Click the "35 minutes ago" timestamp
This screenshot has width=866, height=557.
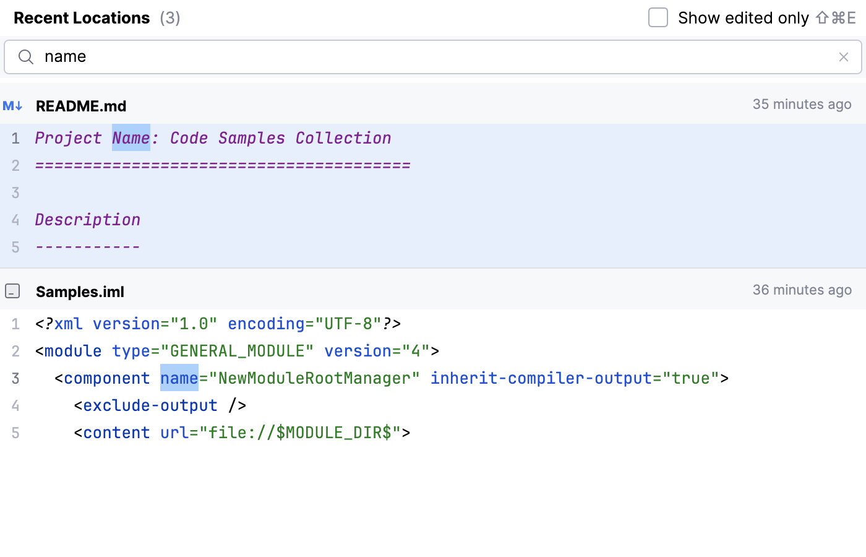click(802, 105)
